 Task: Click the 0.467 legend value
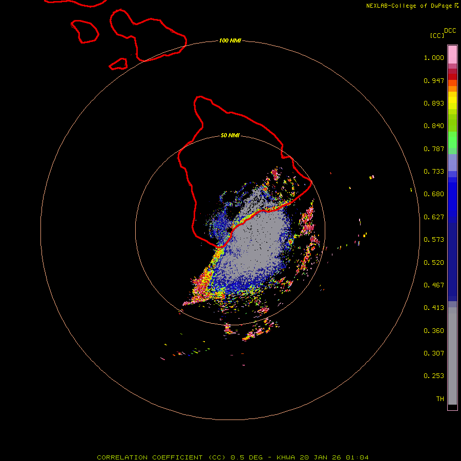tap(434, 285)
